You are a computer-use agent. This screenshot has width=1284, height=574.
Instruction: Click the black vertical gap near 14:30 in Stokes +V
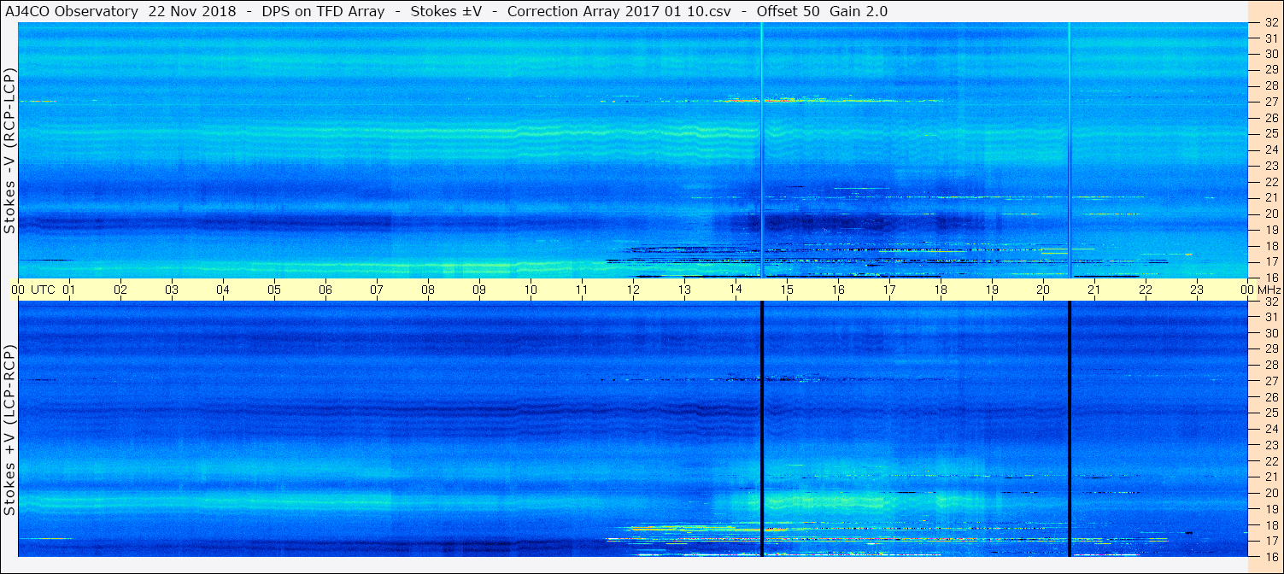pyautogui.click(x=761, y=429)
